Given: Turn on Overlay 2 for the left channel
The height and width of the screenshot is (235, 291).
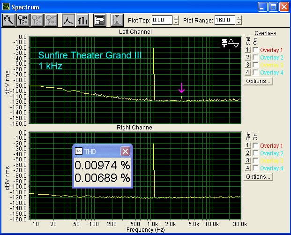Looking at the screenshot, I should click(255, 58).
